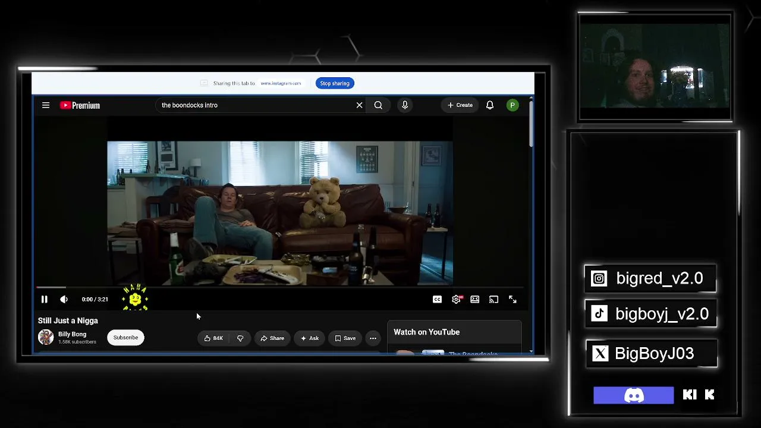
Task: Open the notifications bell
Action: pyautogui.click(x=490, y=105)
